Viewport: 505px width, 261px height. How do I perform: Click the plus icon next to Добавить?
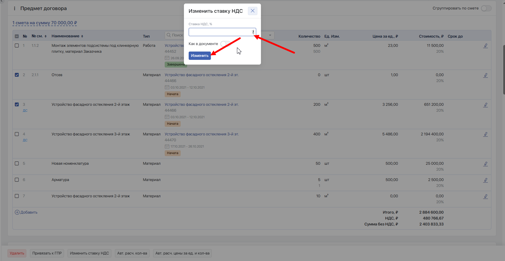coord(17,212)
